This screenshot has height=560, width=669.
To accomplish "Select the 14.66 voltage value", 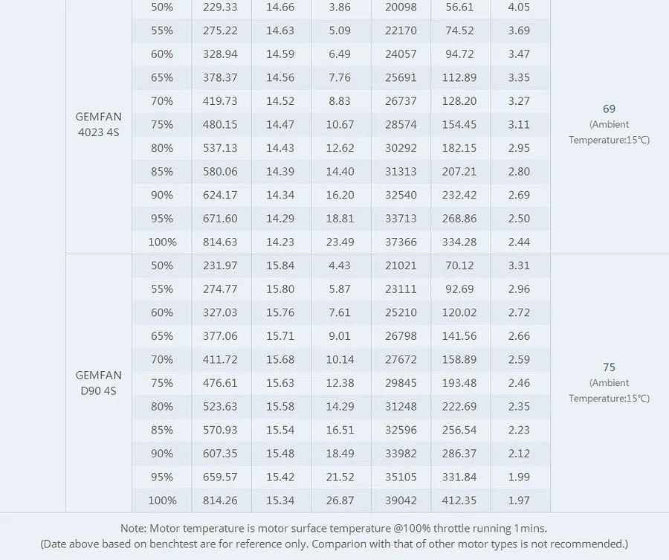I will (x=280, y=7).
